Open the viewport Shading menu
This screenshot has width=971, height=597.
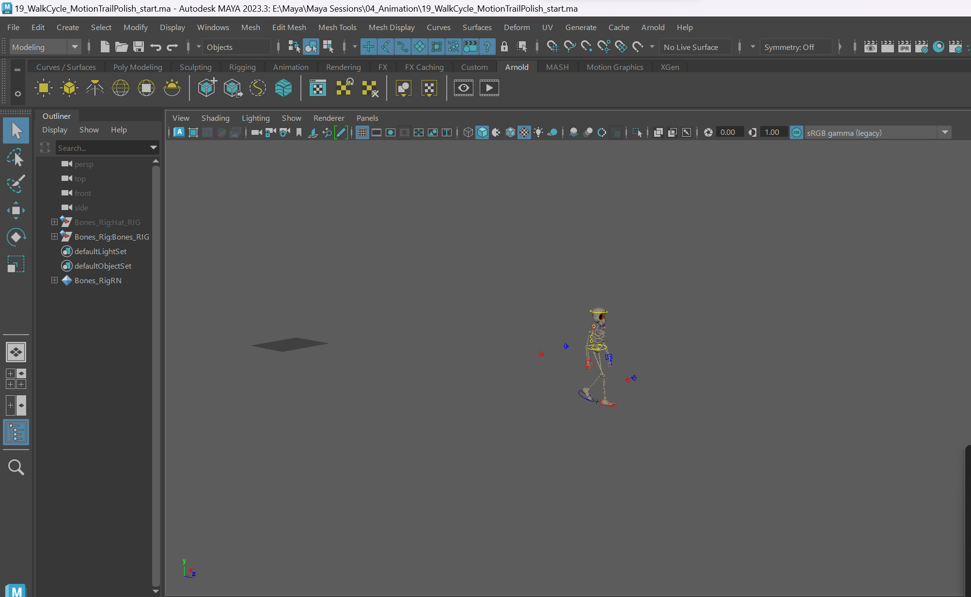pos(216,118)
